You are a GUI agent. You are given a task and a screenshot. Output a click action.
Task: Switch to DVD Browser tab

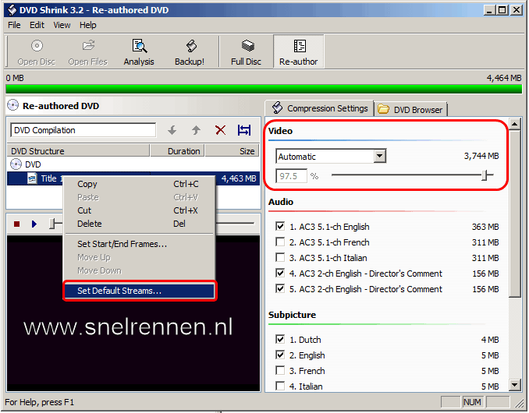[410, 109]
